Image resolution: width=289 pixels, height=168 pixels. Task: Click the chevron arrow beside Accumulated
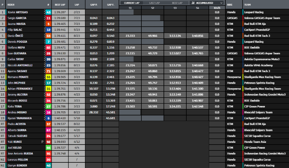[220, 2]
